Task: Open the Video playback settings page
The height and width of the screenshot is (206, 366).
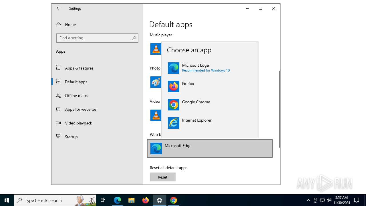Action: point(97,123)
